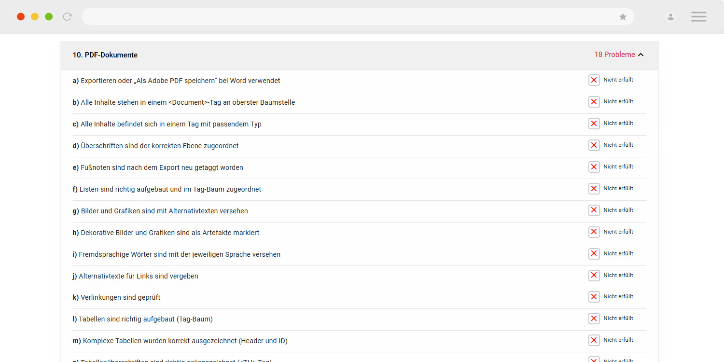Collapse section with chevron next to 18 Probleme

[641, 55]
